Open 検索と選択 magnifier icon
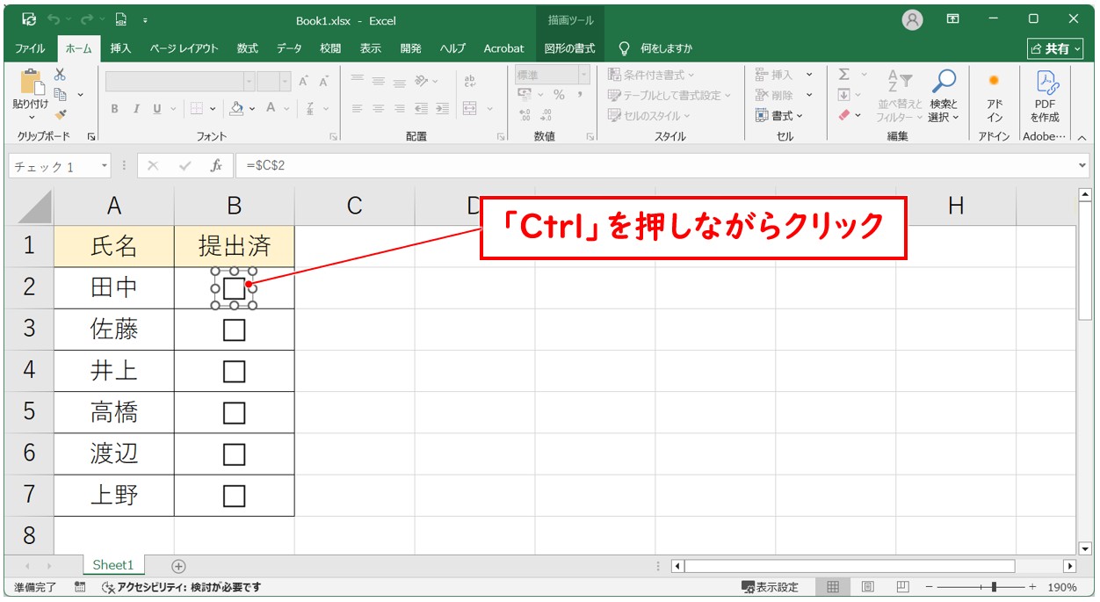This screenshot has width=1100, height=602. (944, 82)
